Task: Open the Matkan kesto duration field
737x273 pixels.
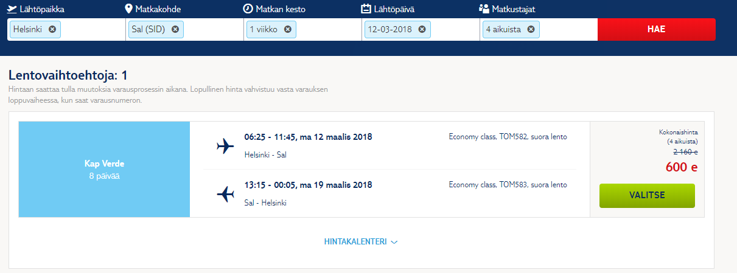Action: click(x=329, y=29)
